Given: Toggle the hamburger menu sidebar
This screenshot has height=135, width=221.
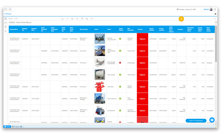Looking at the screenshot, I should click(x=6, y=19).
